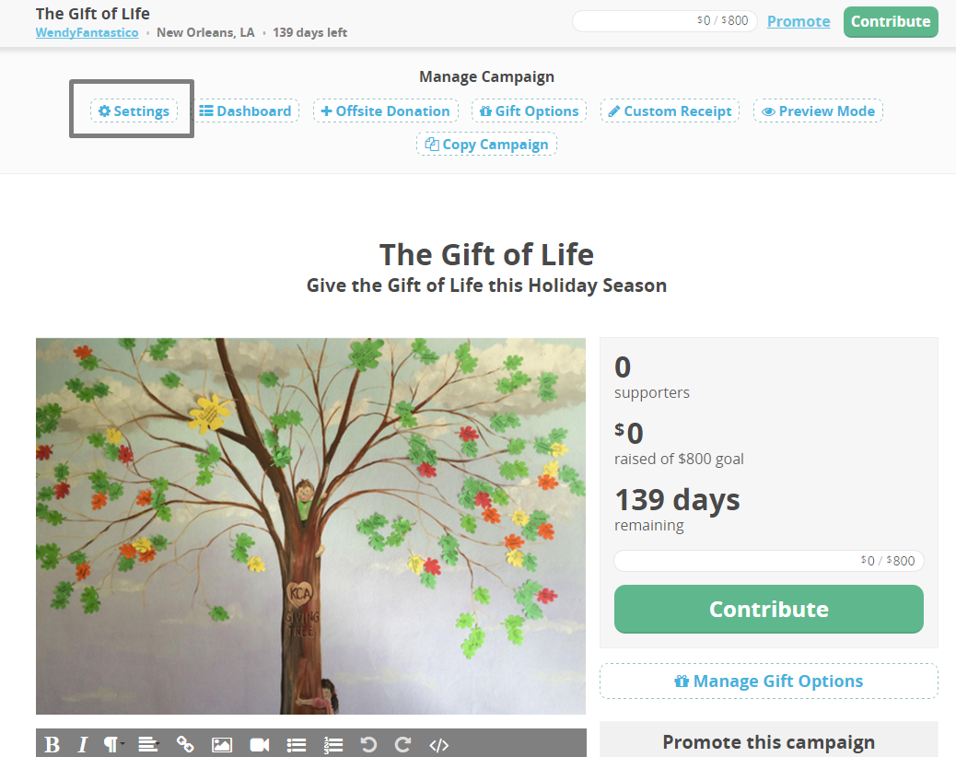Click the undo icon in editor
This screenshot has height=757, width=956.
tap(368, 744)
